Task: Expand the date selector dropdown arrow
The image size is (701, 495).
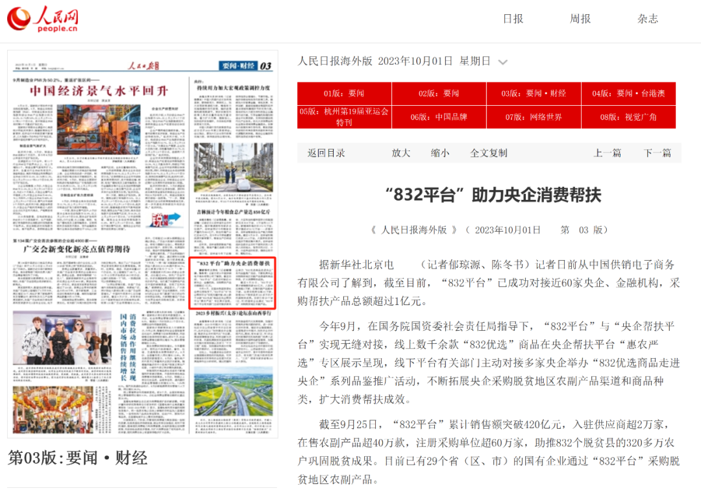Action: [502, 62]
